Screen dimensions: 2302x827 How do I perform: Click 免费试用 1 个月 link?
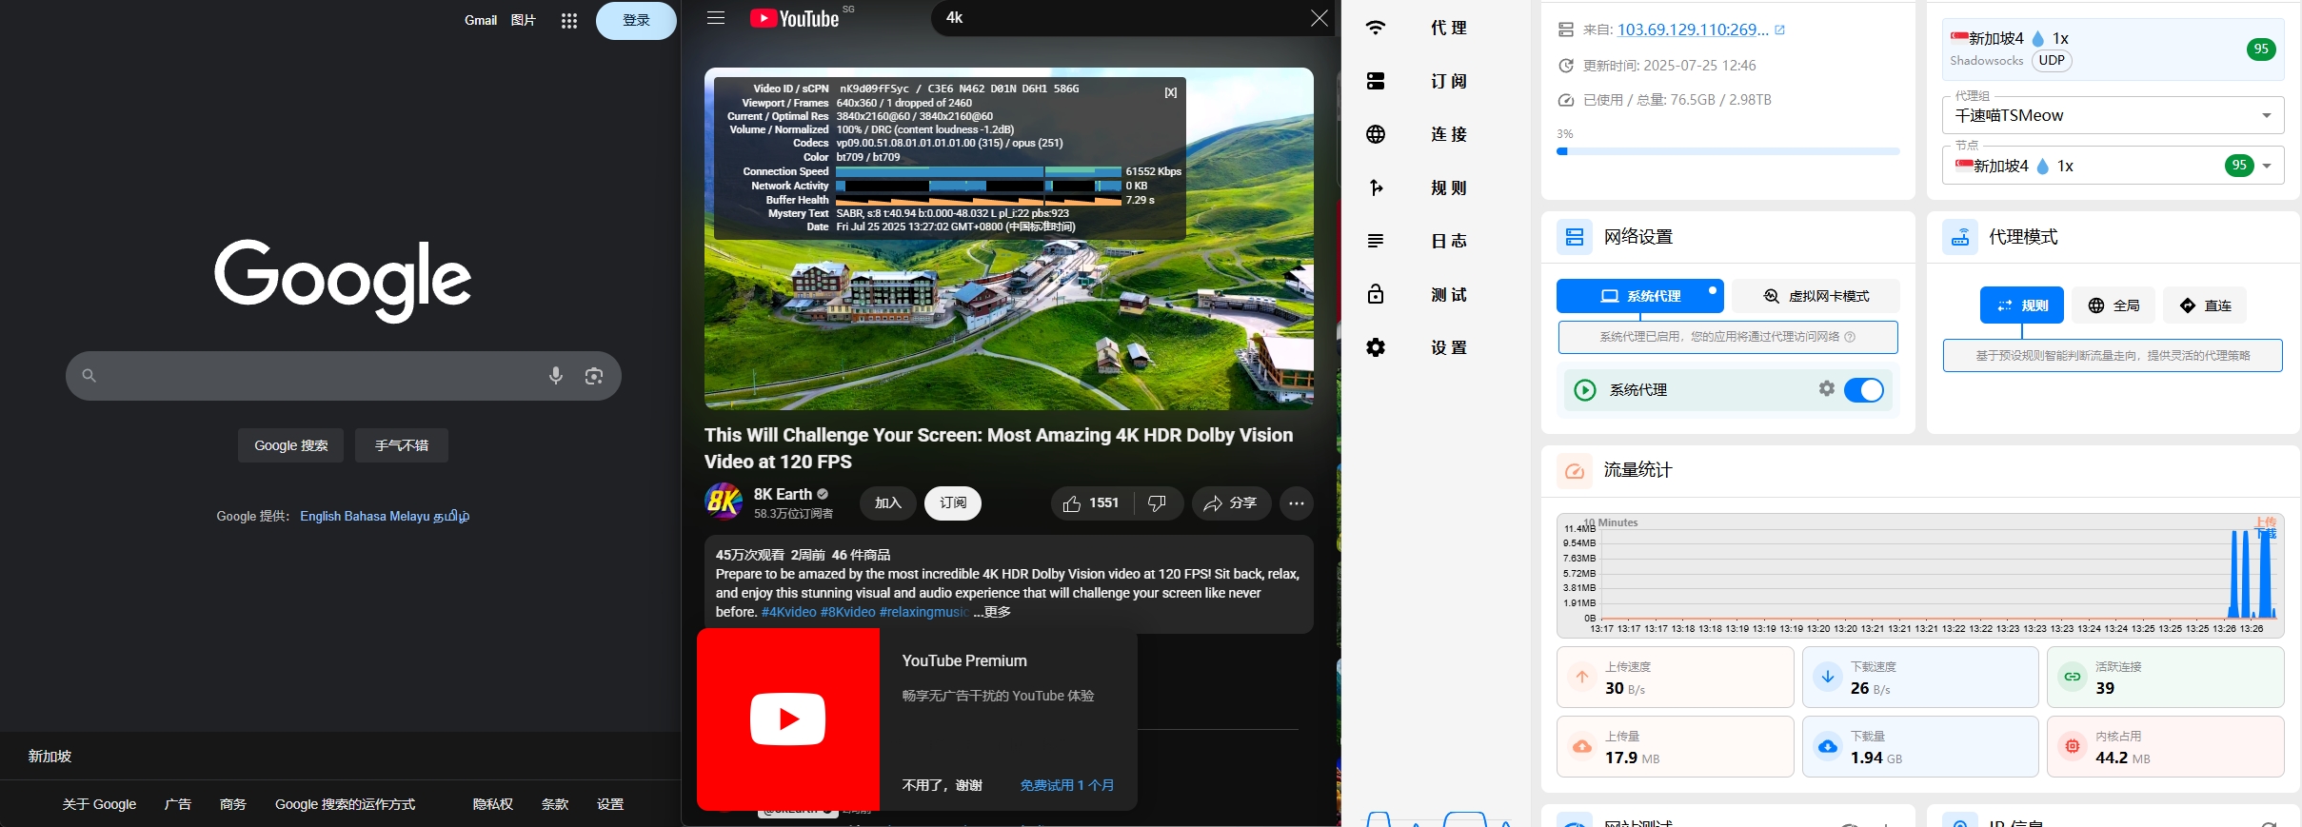pyautogui.click(x=1067, y=785)
